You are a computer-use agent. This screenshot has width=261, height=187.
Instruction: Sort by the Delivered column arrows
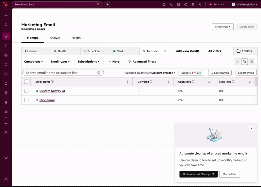(168, 82)
